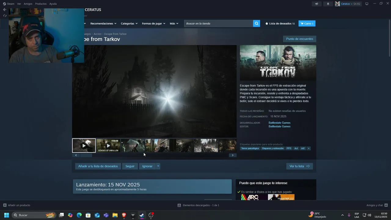The width and height of the screenshot is (391, 220).
Task: Click the thumbnail strip scrollbar handle
Action: 86,155
